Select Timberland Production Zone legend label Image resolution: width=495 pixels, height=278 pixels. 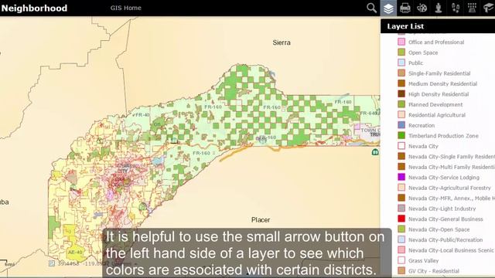pos(443,136)
